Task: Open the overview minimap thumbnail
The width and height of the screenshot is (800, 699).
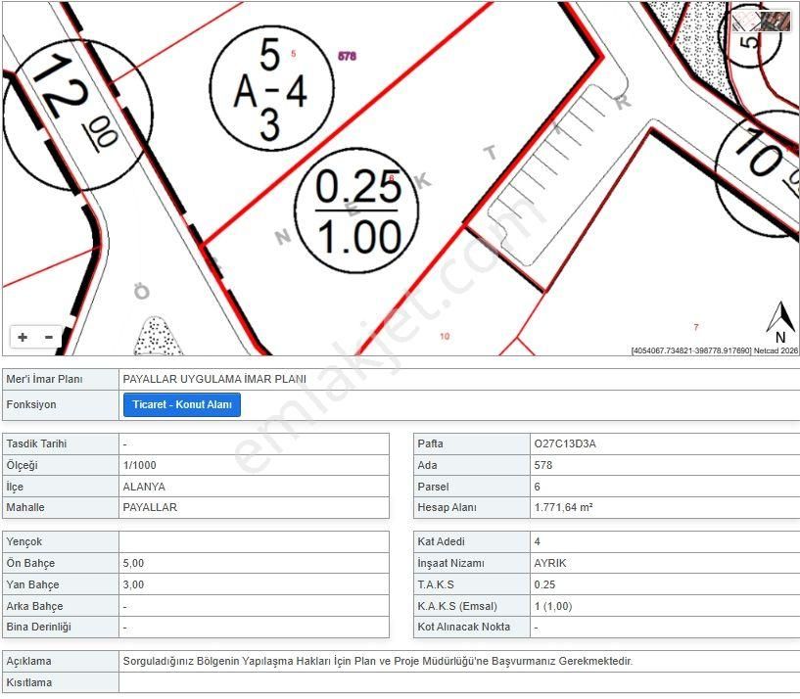Action: [761, 21]
